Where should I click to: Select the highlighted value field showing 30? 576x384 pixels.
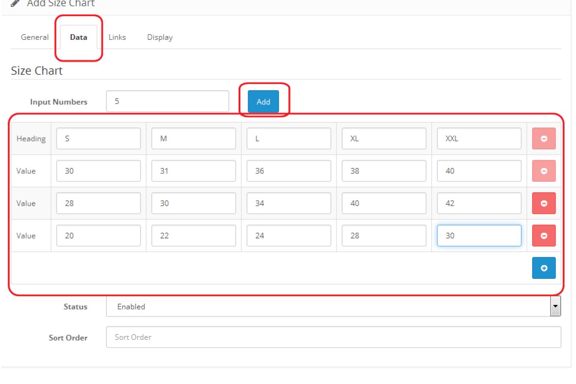tap(479, 235)
